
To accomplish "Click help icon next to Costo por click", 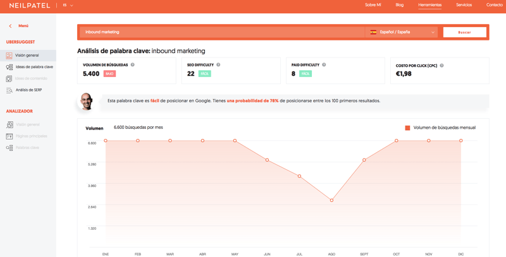I will click(441, 66).
